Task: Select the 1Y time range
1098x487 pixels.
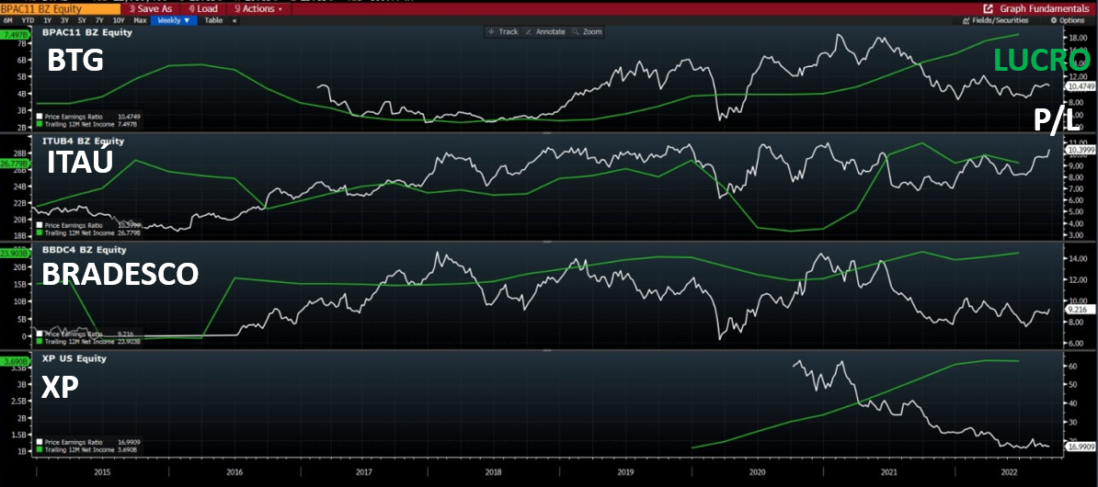Action: coord(47,21)
